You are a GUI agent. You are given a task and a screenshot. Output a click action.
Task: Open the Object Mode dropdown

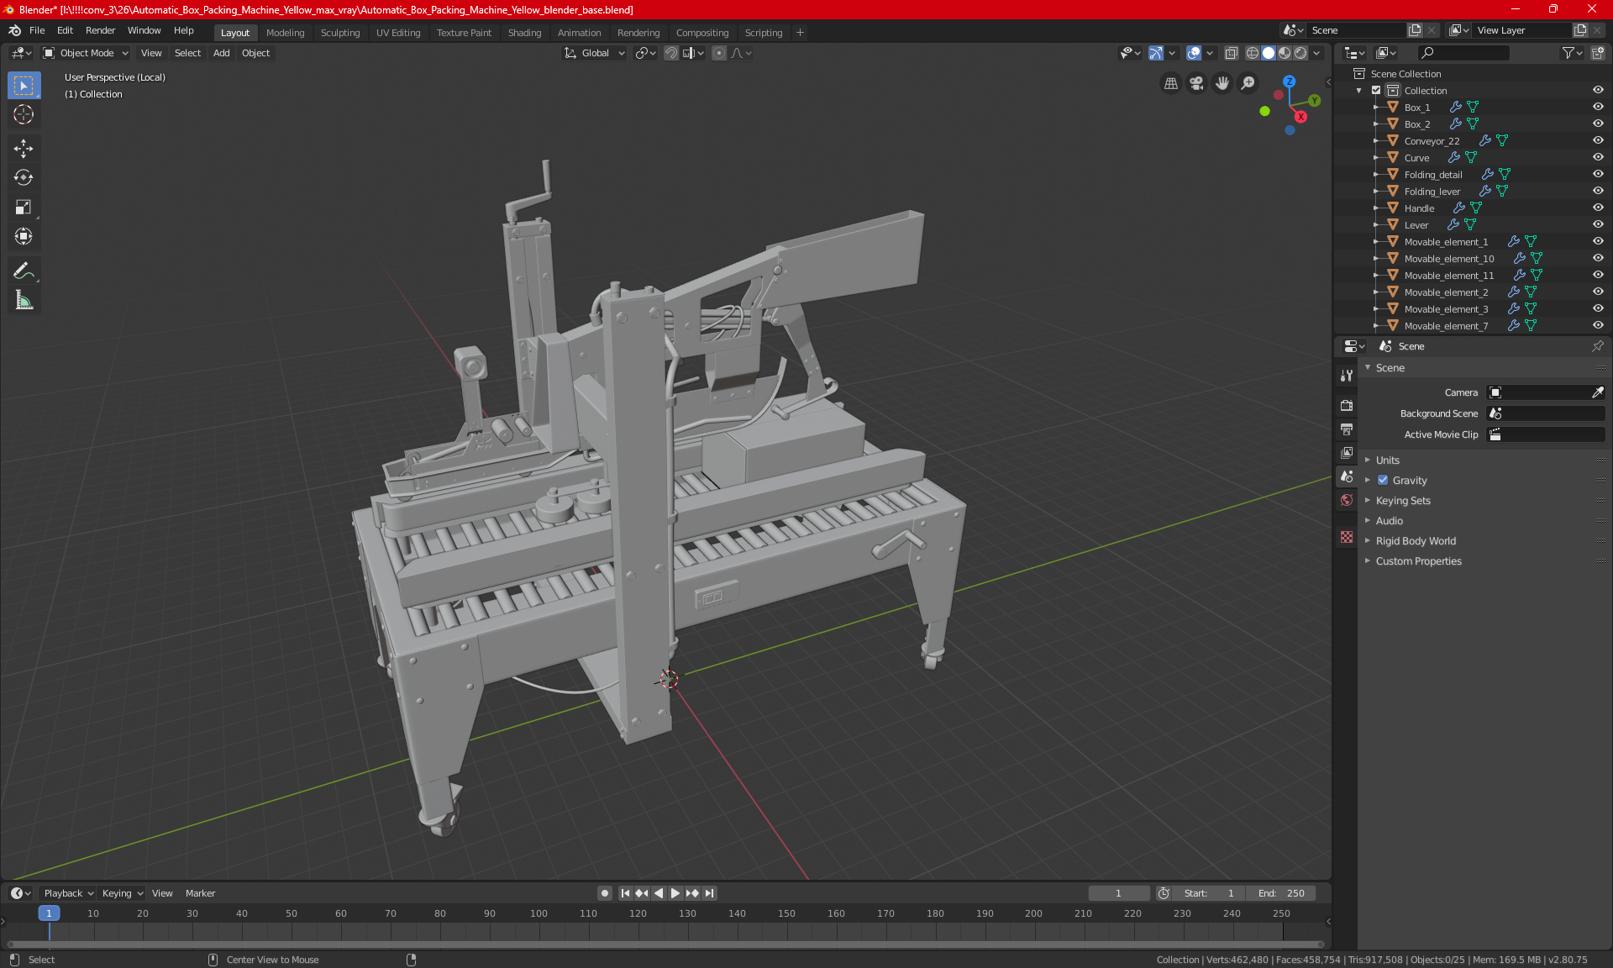pyautogui.click(x=86, y=53)
